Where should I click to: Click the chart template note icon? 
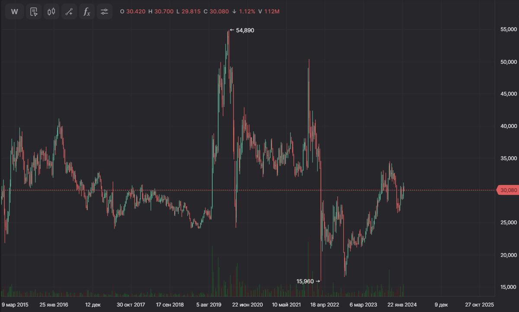[33, 12]
